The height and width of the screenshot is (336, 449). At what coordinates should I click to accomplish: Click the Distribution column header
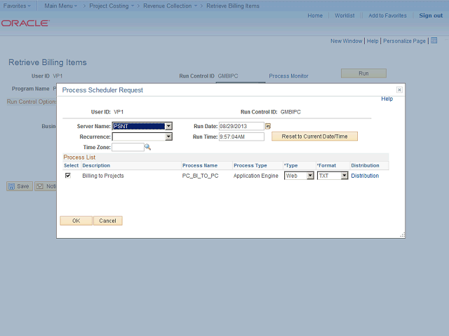tap(365, 165)
